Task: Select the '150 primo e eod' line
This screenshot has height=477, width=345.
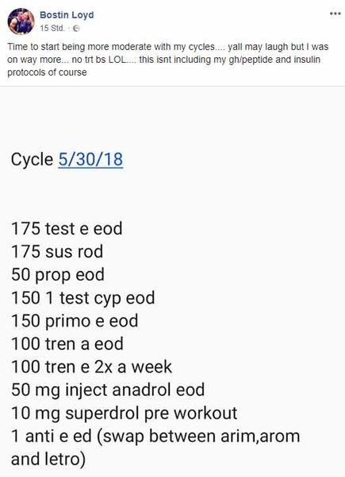Action: coord(75,321)
